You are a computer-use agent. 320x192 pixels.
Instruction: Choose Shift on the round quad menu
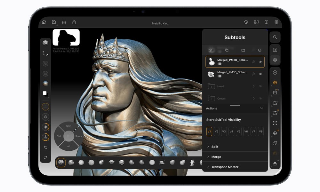[69, 126]
